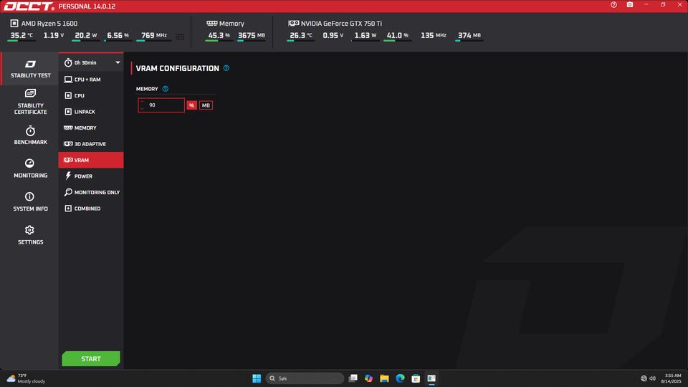Switch memory unit to percent

[192, 105]
